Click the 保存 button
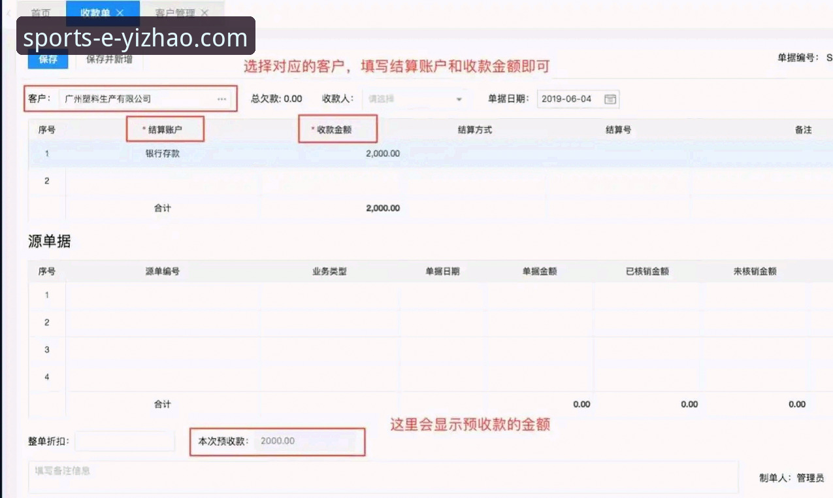The image size is (833, 498). [47, 58]
